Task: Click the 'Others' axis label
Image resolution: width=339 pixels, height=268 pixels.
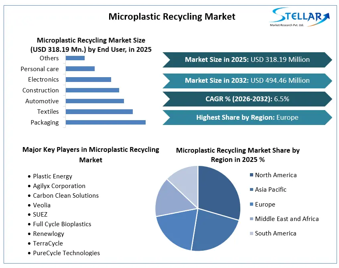Action: pyautogui.click(x=49, y=58)
